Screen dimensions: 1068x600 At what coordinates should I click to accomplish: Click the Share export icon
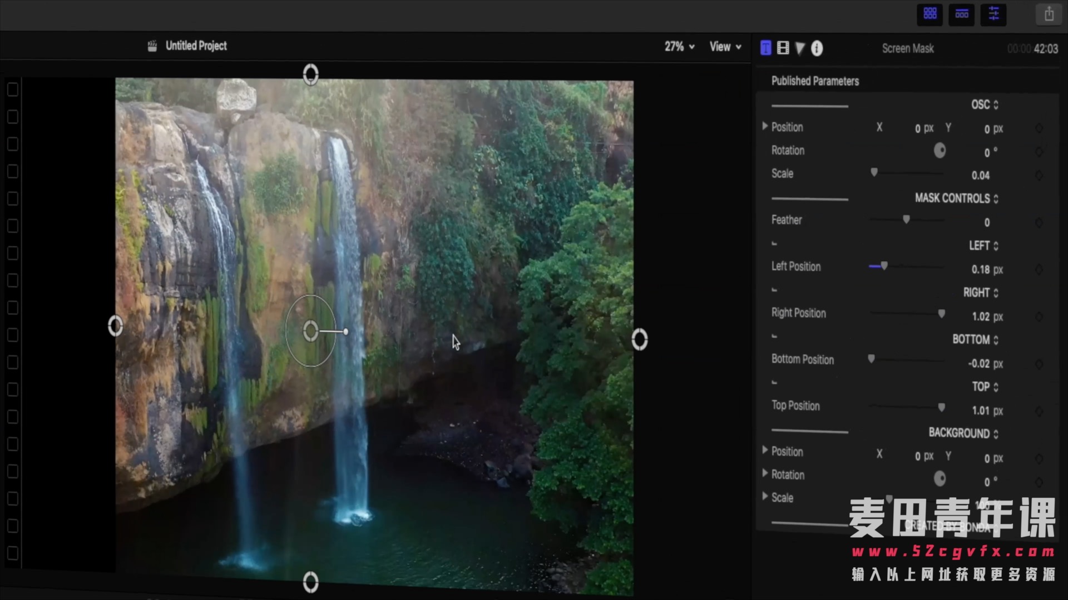click(1049, 14)
